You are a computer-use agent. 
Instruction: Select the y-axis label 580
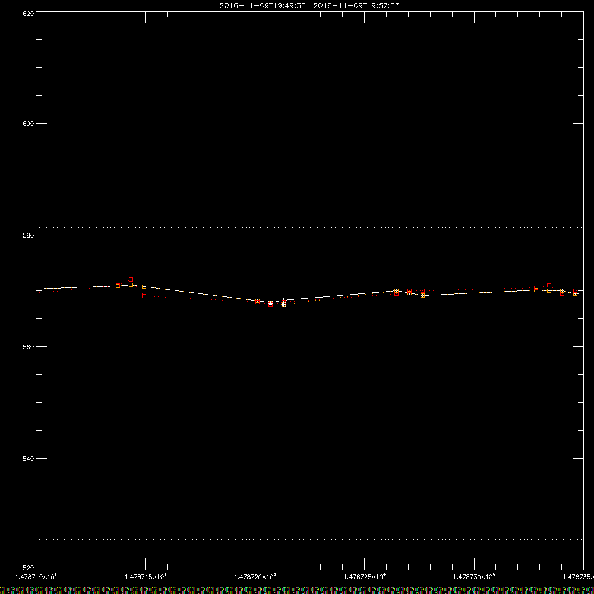[29, 235]
